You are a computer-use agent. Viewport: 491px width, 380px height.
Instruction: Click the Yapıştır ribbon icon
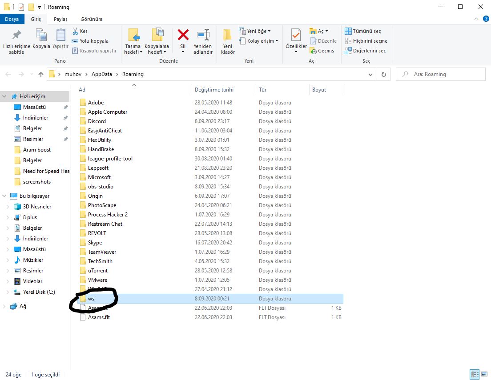pos(60,35)
